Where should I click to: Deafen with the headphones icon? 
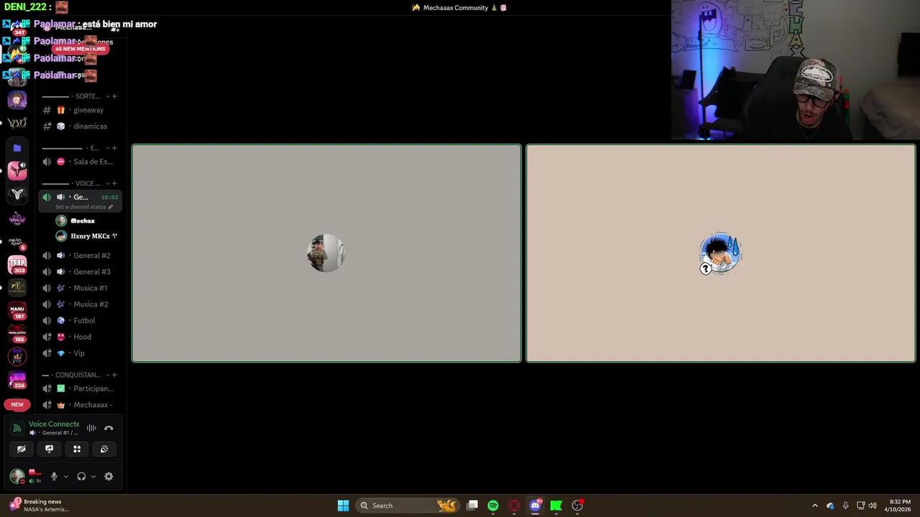[x=81, y=476]
